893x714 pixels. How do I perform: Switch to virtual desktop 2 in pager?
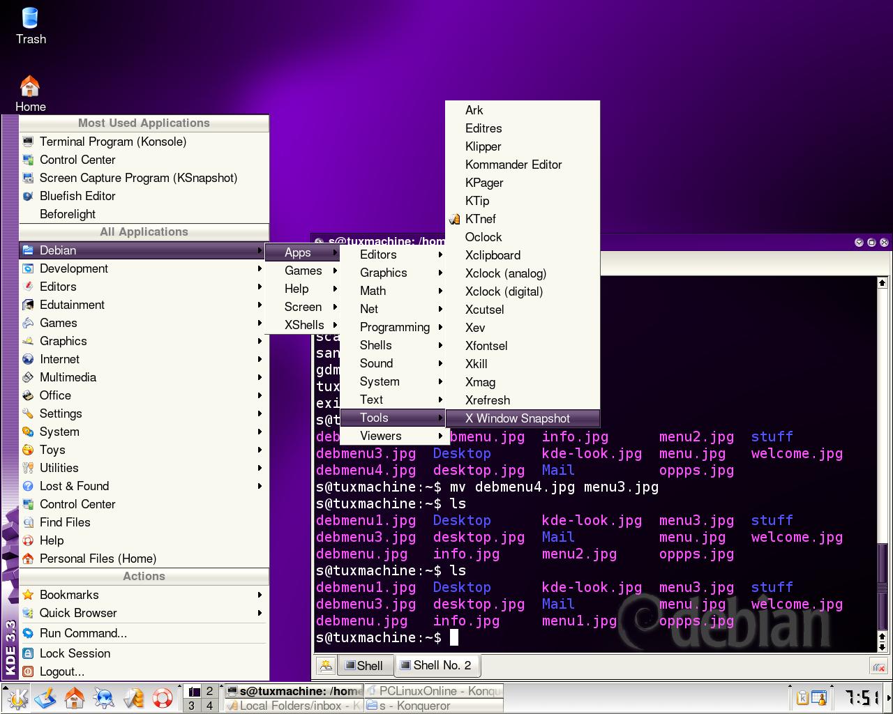tap(209, 691)
